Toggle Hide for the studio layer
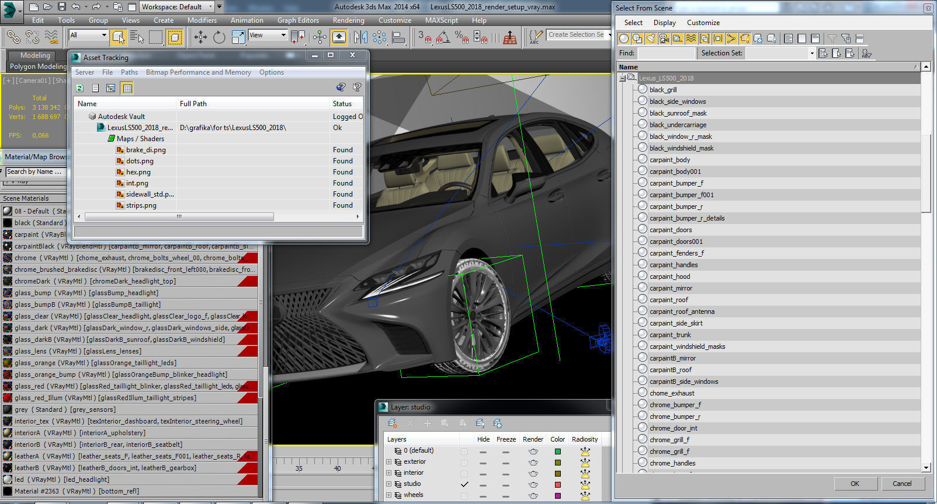 click(483, 485)
